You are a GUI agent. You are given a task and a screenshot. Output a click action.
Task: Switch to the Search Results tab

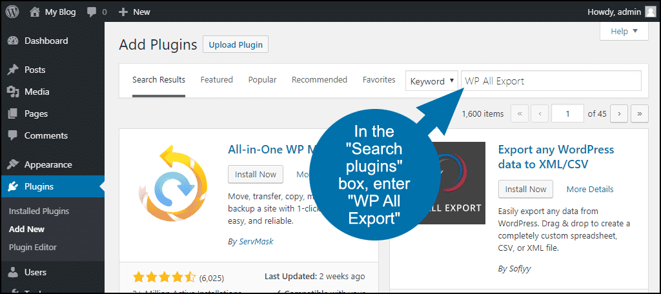159,79
